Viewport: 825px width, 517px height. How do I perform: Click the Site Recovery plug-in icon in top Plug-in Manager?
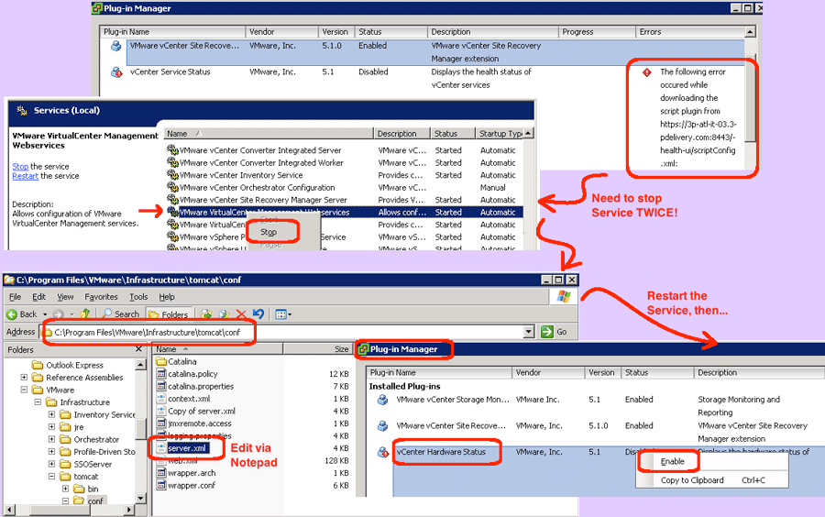click(116, 46)
